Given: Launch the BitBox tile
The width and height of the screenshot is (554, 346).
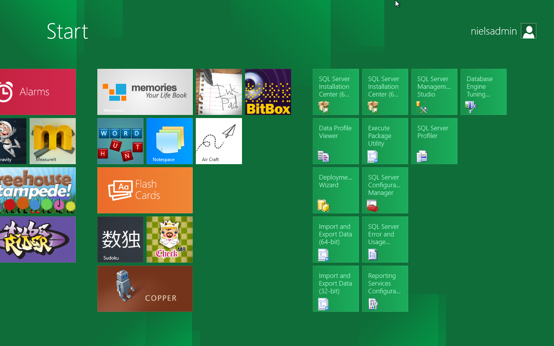Looking at the screenshot, I should (x=268, y=92).
